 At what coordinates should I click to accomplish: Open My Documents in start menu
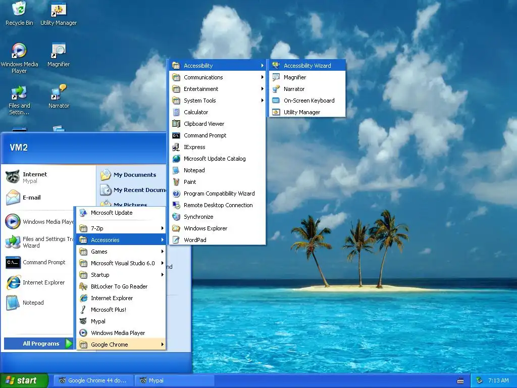click(132, 175)
